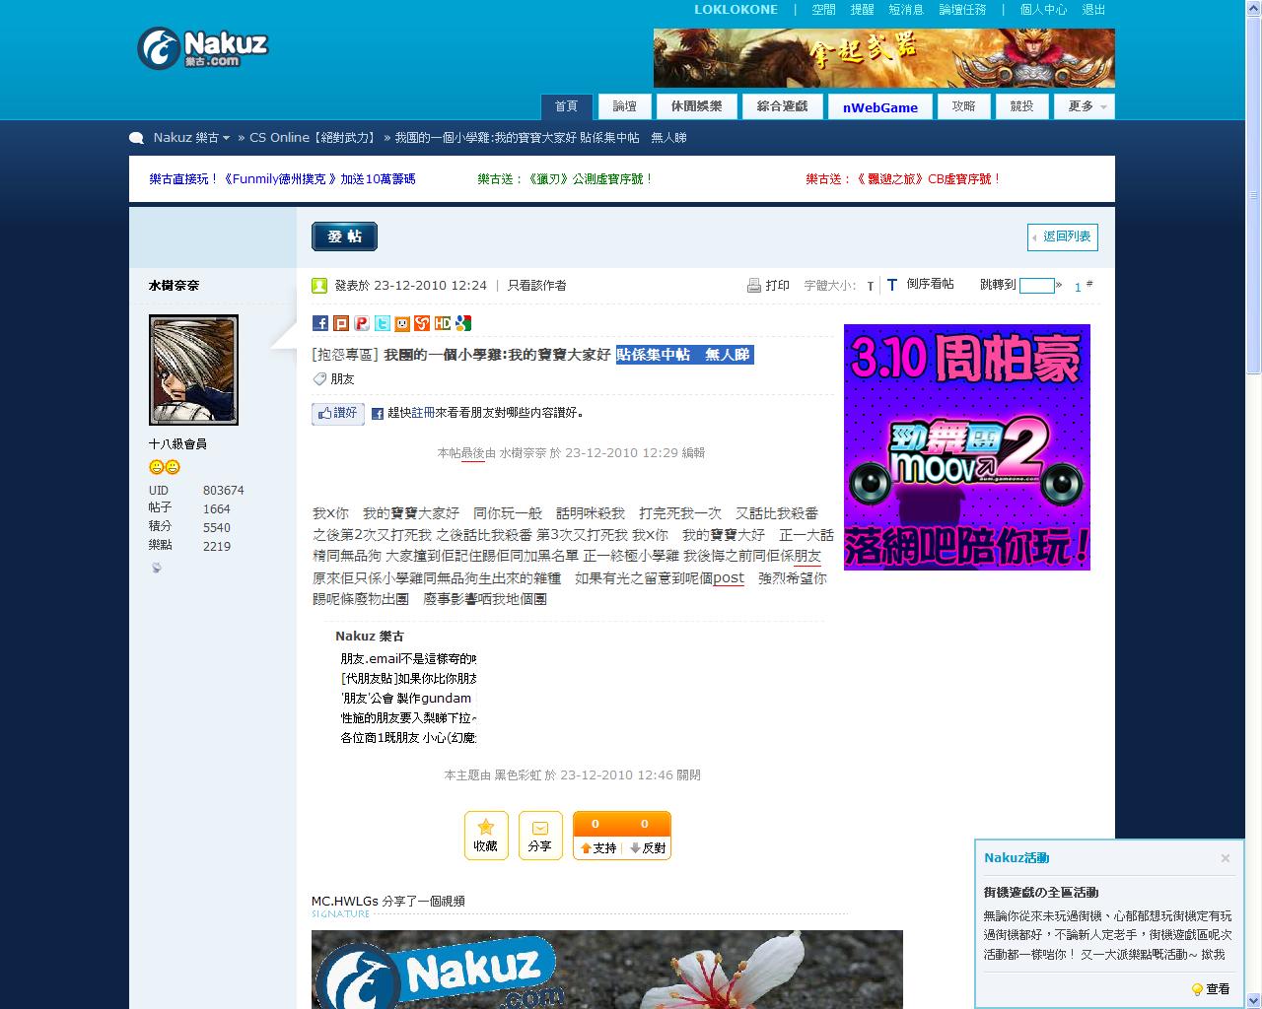Image resolution: width=1262 pixels, height=1009 pixels.
Task: Click the red P share icon
Action: point(362,323)
